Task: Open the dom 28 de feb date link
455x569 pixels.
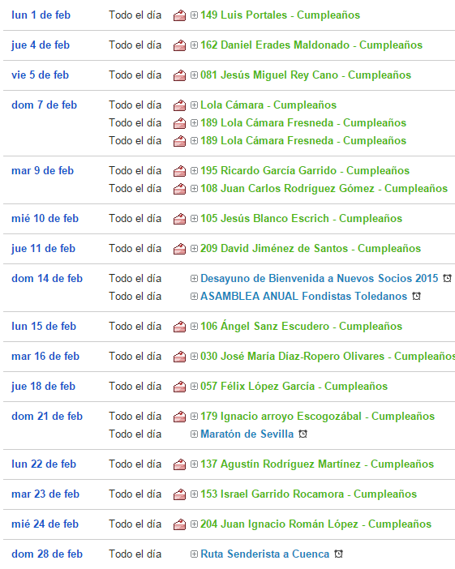Action: click(x=47, y=554)
